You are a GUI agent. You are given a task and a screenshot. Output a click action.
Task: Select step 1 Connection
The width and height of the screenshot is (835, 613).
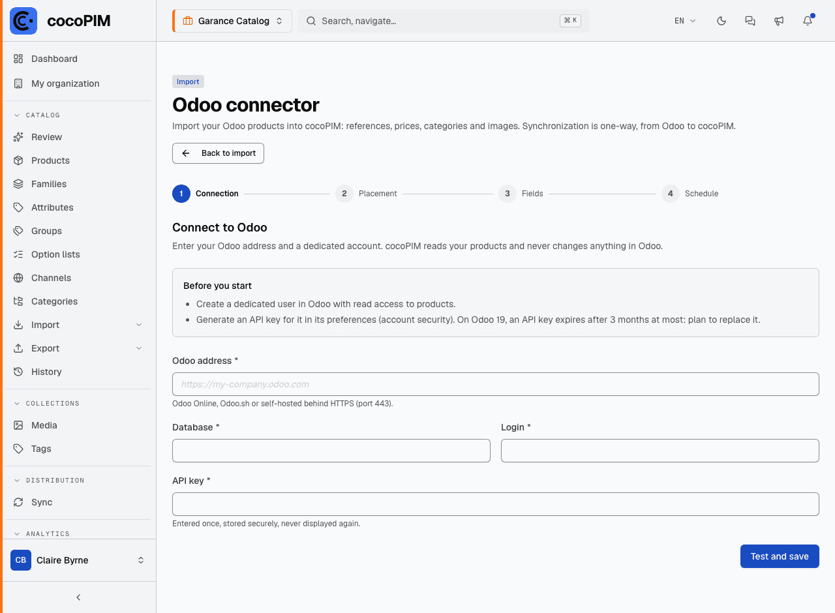[x=205, y=194]
